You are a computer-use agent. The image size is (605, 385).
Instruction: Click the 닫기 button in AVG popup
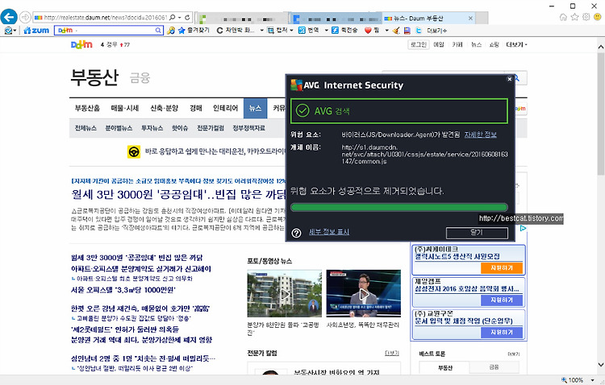(477, 233)
